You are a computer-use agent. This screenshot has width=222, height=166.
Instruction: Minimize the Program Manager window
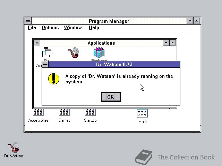point(190,21)
